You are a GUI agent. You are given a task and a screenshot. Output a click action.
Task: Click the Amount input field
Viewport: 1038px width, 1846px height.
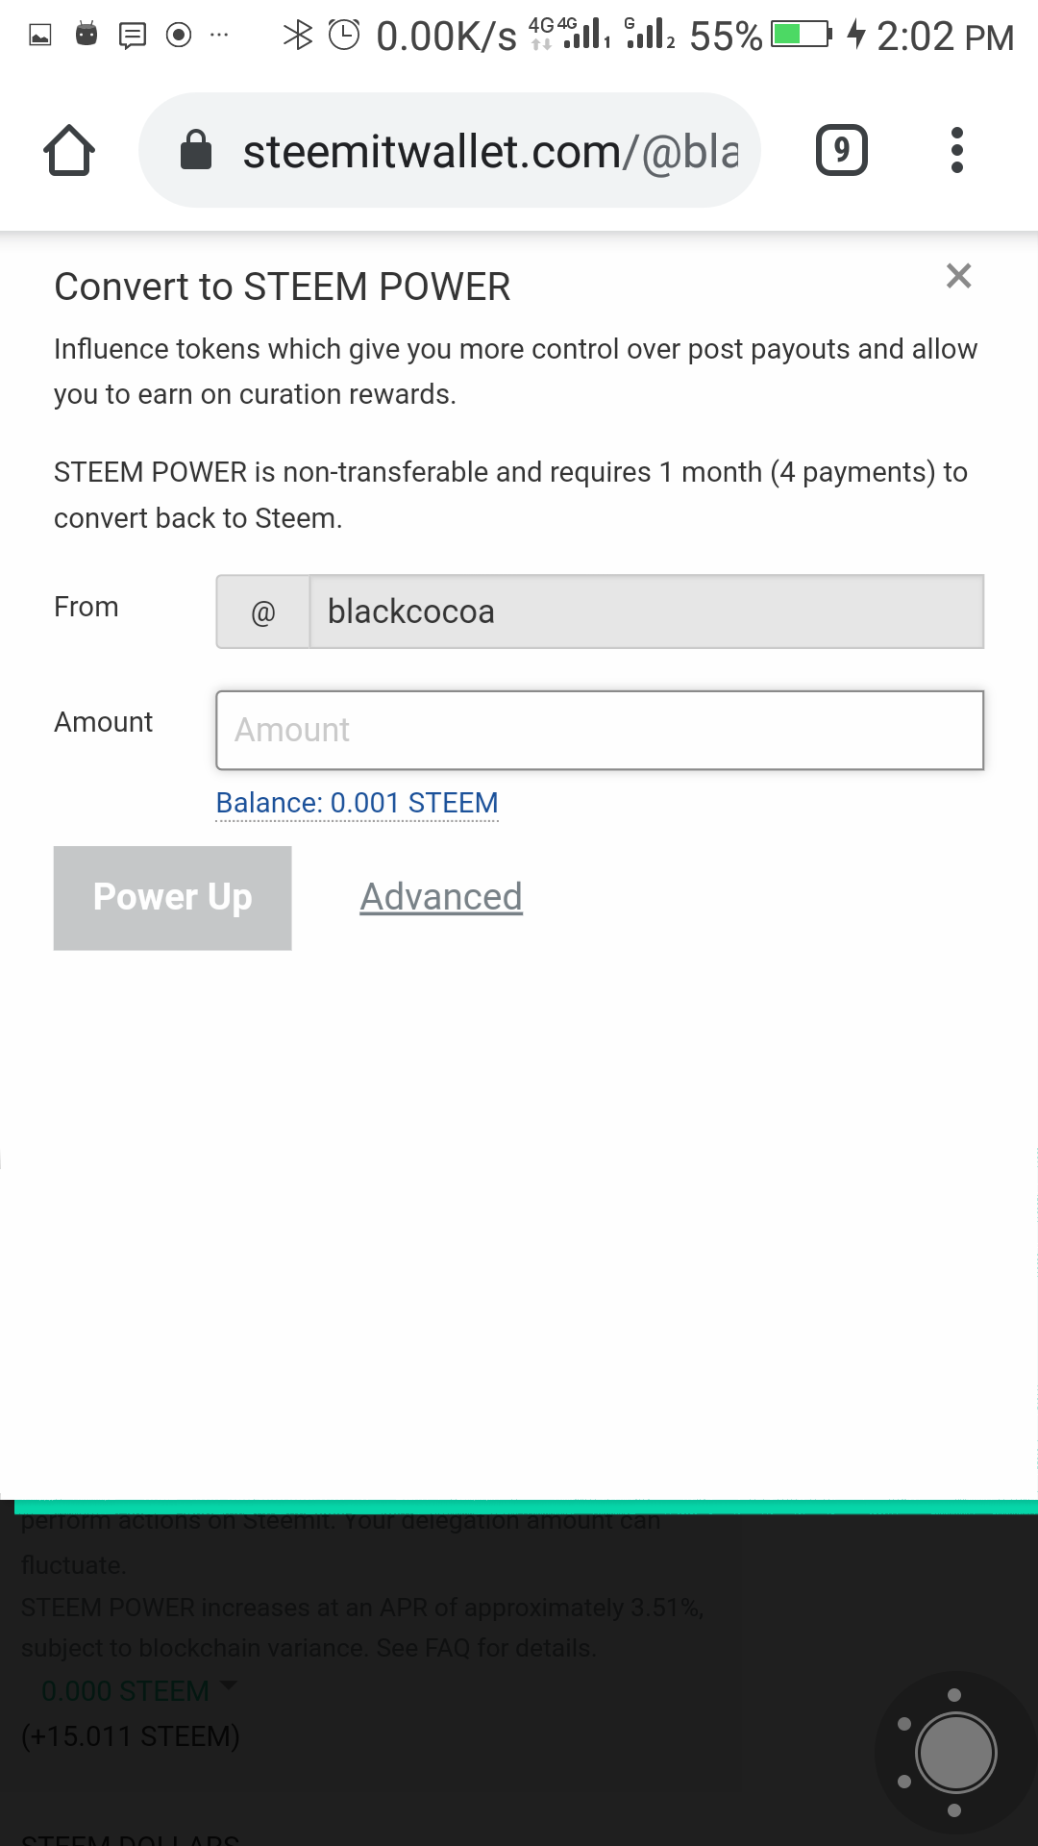pyautogui.click(x=600, y=730)
